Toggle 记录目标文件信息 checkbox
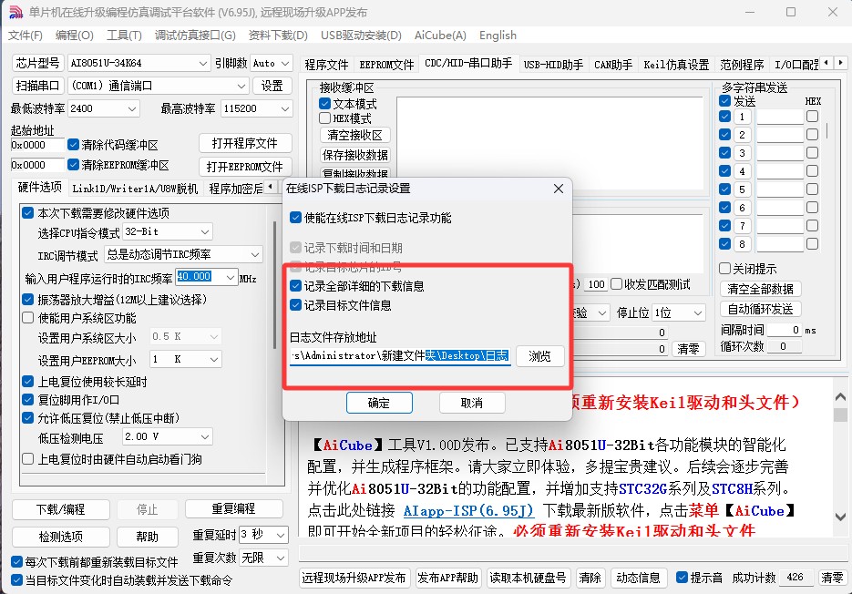852x594 pixels. coord(295,305)
